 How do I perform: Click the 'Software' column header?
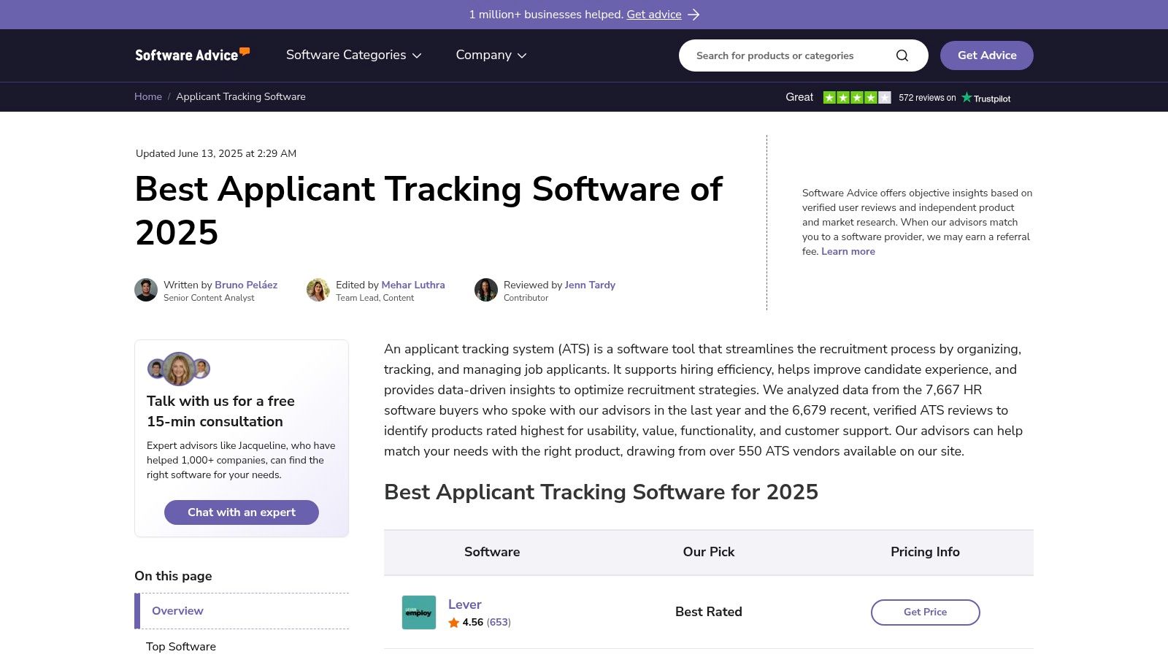[492, 552]
